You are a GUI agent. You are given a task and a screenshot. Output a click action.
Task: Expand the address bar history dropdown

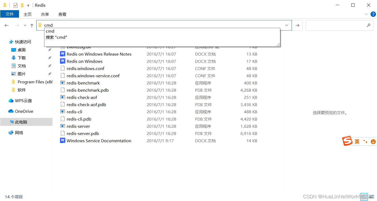pyautogui.click(x=287, y=25)
